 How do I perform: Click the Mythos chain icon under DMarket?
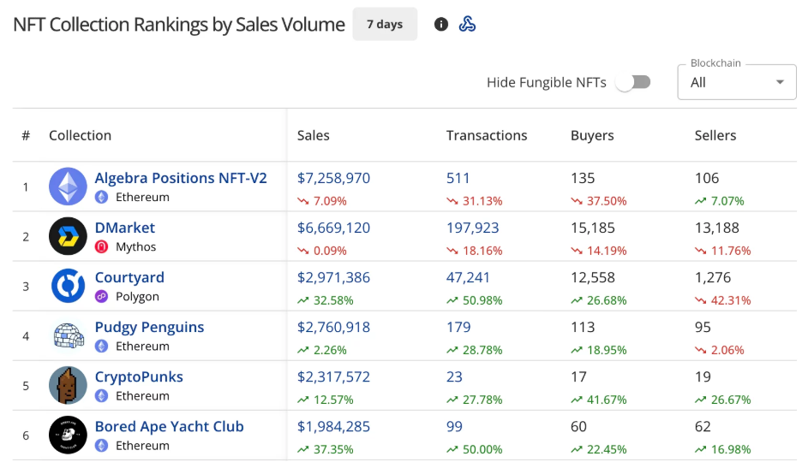101,247
